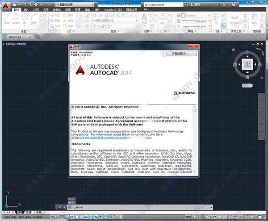The width and height of the screenshot is (268, 221).
Task: Click the new drawing tab icon beside Drawing1
Action: (x=38, y=37)
